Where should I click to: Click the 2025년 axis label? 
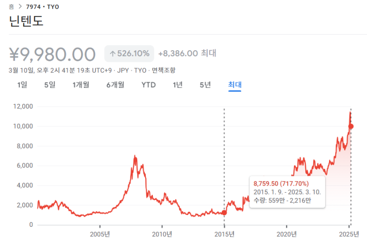pos(349,234)
